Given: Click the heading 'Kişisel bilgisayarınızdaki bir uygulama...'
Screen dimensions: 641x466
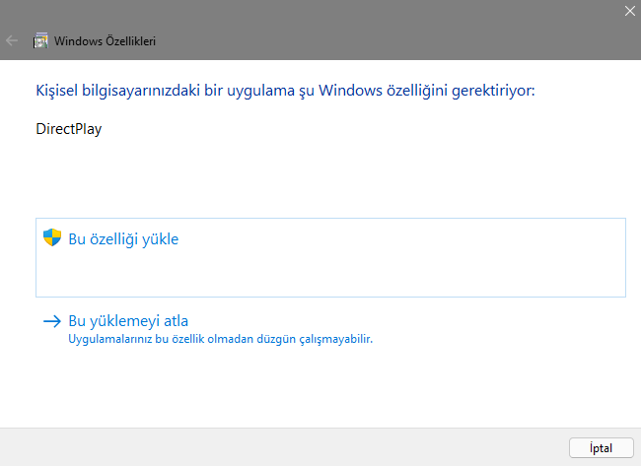Looking at the screenshot, I should [x=285, y=91].
